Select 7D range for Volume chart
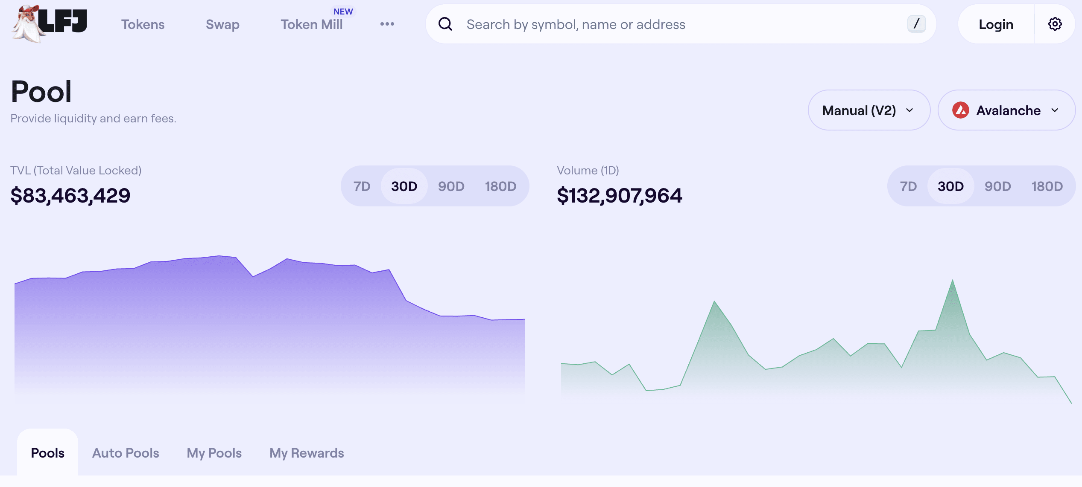 [908, 186]
